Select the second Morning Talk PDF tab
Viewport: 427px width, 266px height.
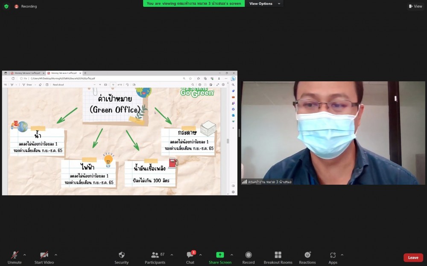[x=64, y=73]
